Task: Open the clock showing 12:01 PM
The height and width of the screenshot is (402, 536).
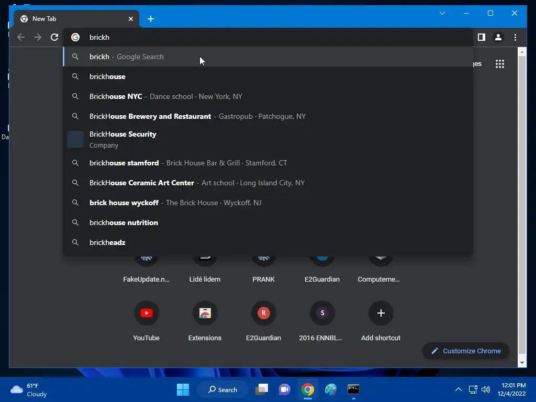Action: pyautogui.click(x=511, y=389)
